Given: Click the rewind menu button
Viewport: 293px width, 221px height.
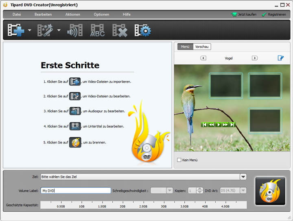Looking at the screenshot, I should (x=211, y=124).
